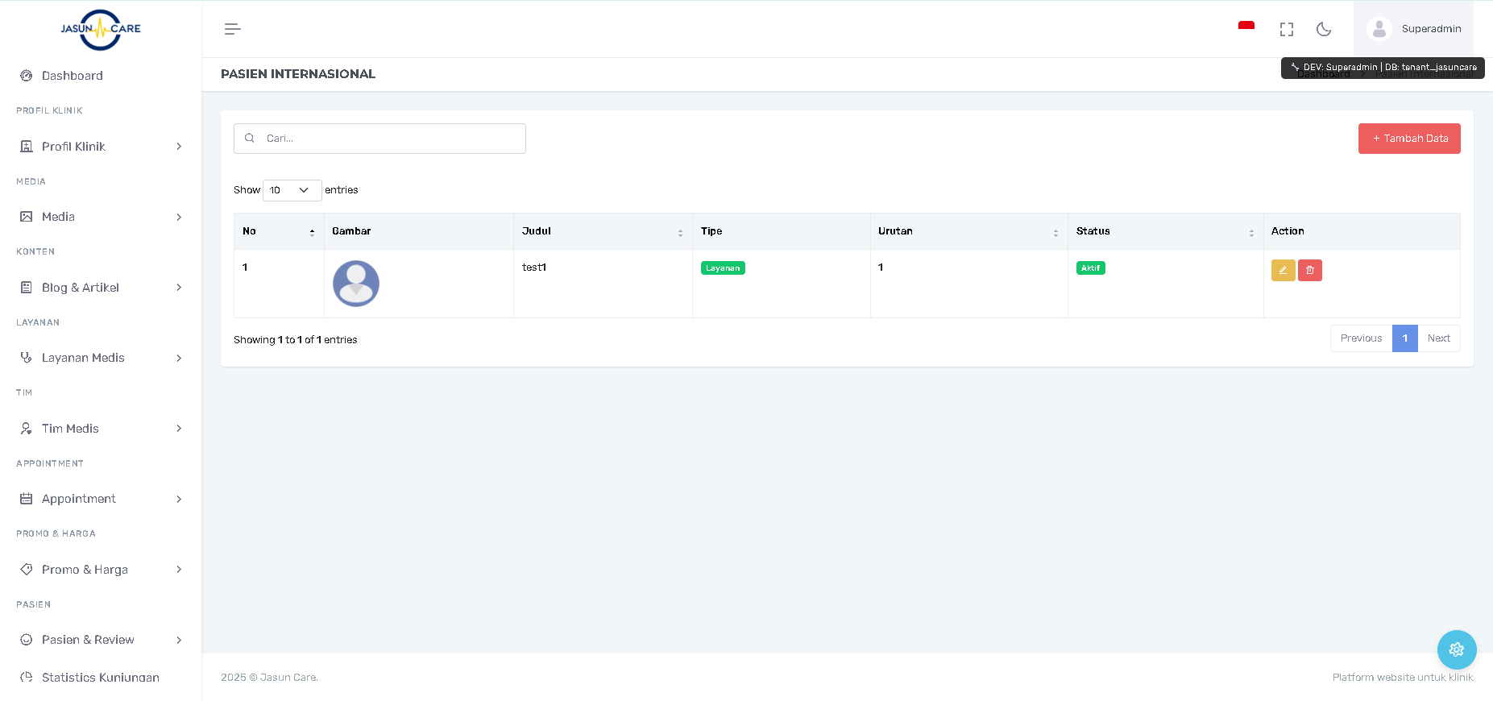Click the hamburger menu sidebar toggle
This screenshot has height=701, width=1493.
232,29
